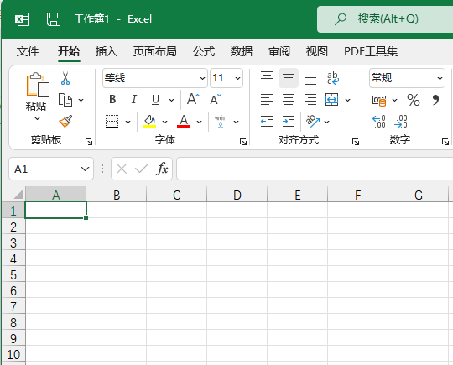
Task: Increase decimal places
Action: click(x=378, y=122)
